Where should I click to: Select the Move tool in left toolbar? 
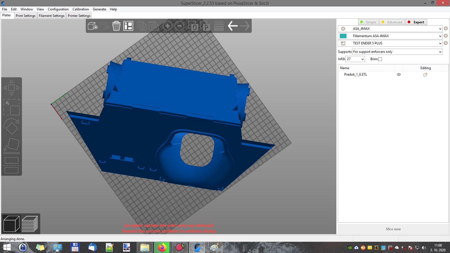[x=12, y=88]
